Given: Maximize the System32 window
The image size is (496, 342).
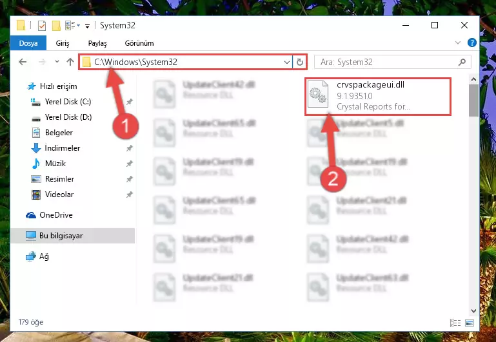Looking at the screenshot, I should 435,25.
